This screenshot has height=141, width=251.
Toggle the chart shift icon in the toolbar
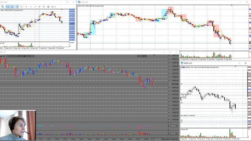12,7
